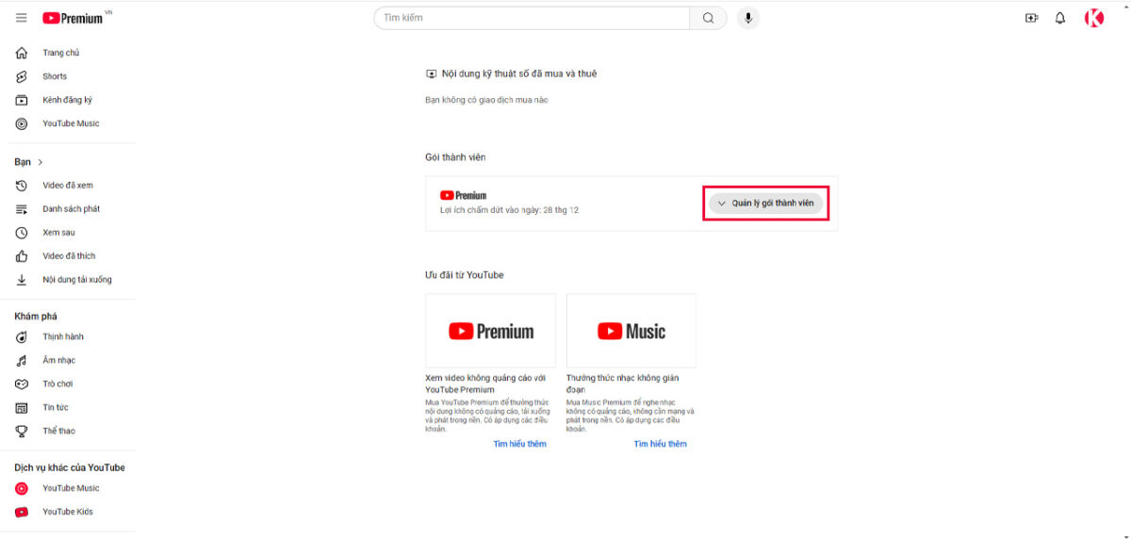The image size is (1131, 539).
Task: Click the Trò chơi gaming icon
Action: click(x=22, y=384)
